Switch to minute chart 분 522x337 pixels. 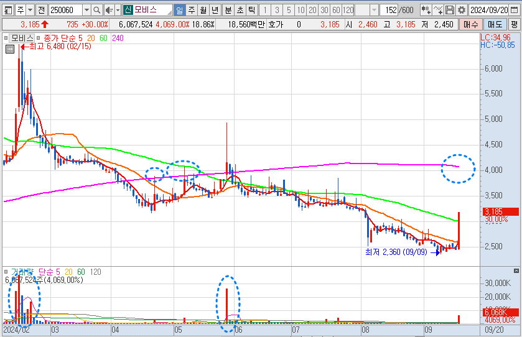point(228,11)
